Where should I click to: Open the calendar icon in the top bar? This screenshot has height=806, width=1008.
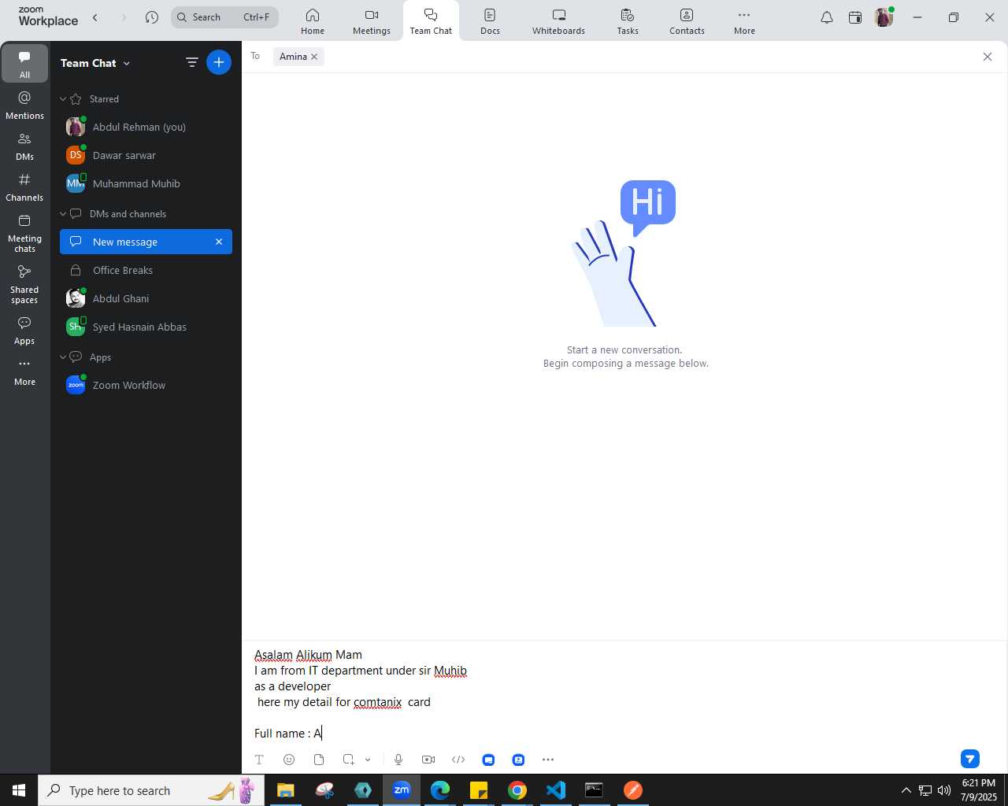pyautogui.click(x=855, y=17)
